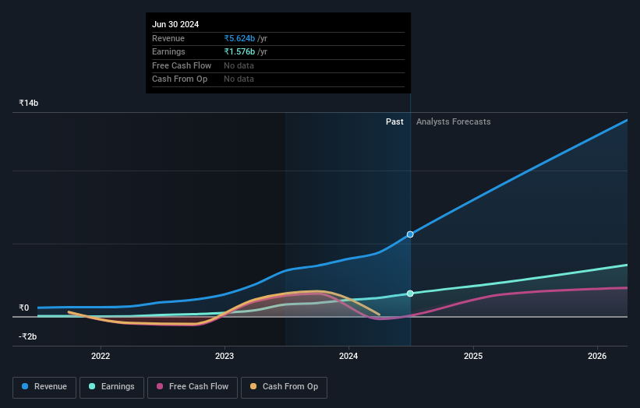Click the Earnings label in tooltip
Screen dimensions: 640x408
pos(168,51)
